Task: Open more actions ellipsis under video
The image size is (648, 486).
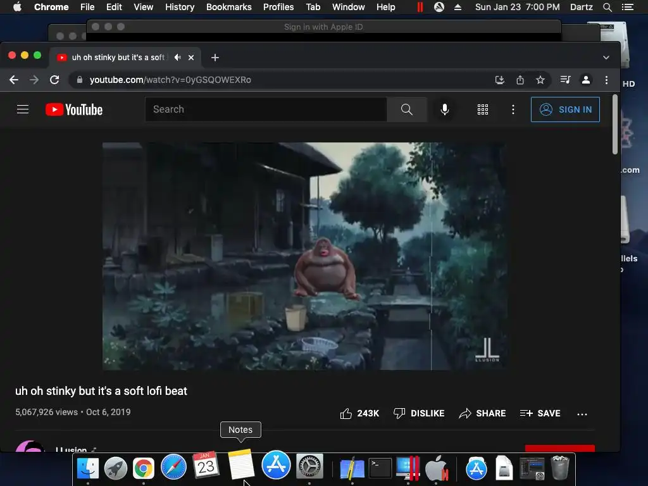Action: pyautogui.click(x=582, y=414)
